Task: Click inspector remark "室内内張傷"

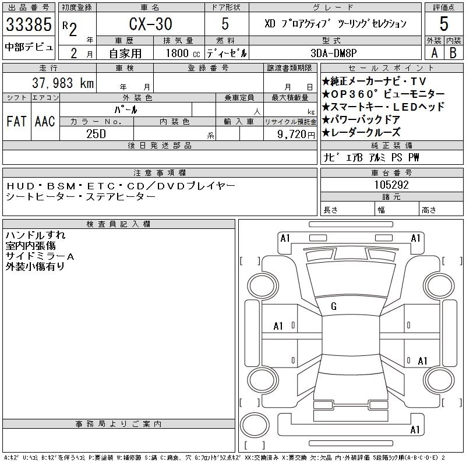Action: pyautogui.click(x=31, y=245)
